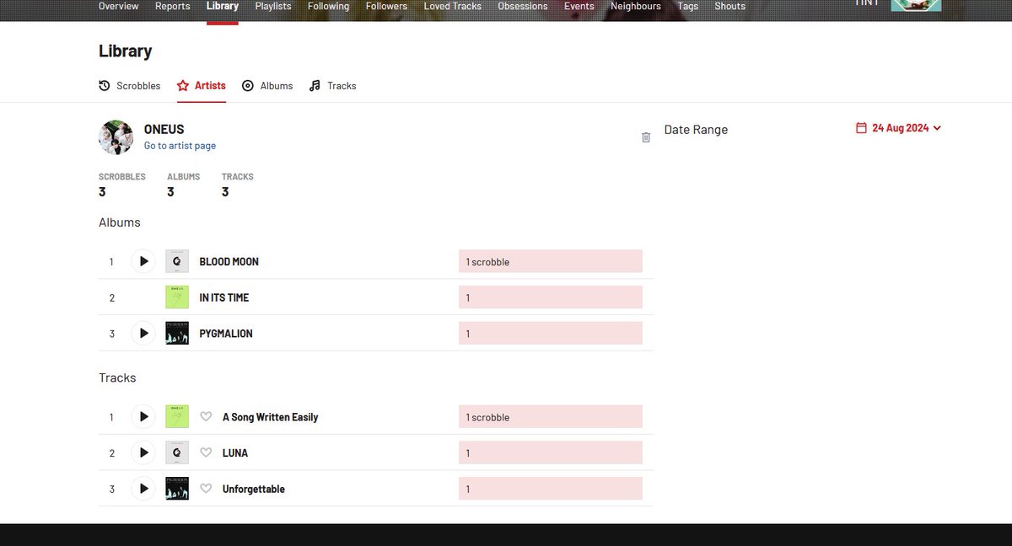Open the Neighbours nav item
The width and height of the screenshot is (1012, 546).
coord(636,7)
